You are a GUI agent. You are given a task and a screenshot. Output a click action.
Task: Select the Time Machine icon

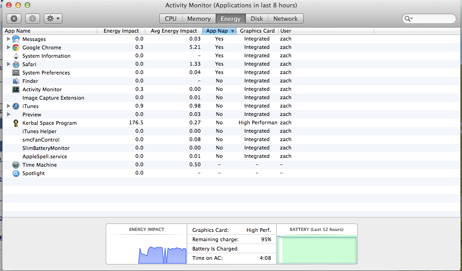[x=16, y=165]
